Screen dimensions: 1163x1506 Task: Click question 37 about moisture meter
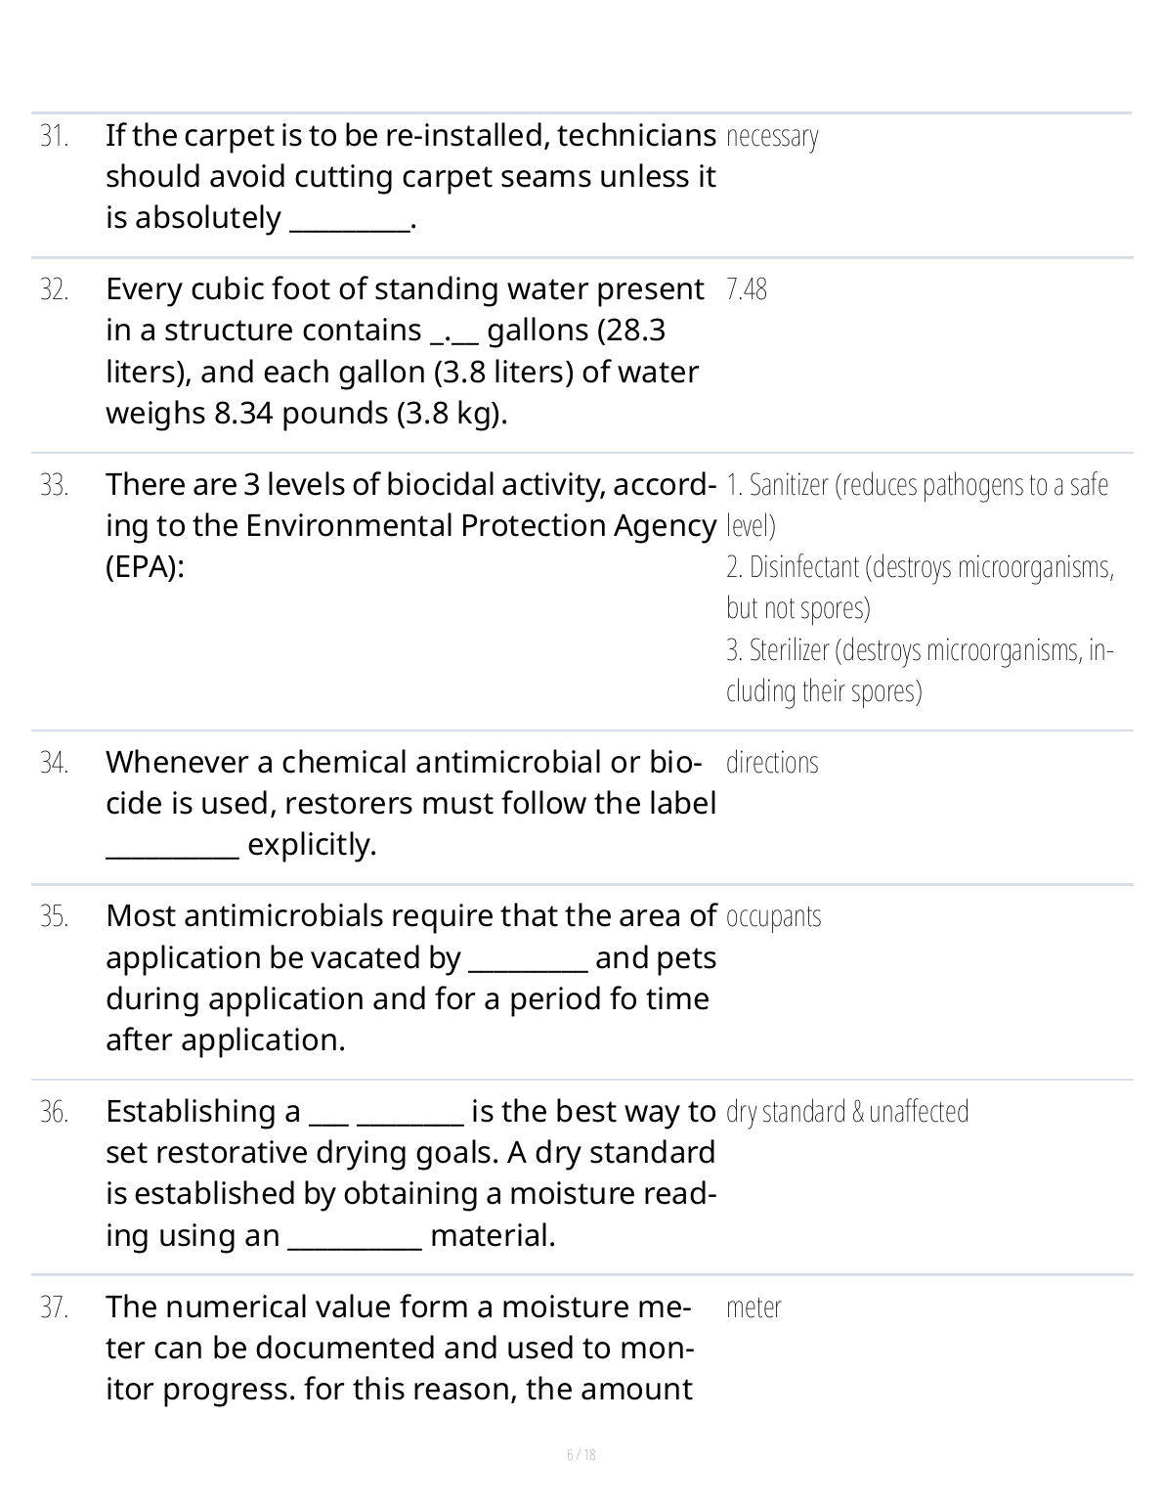pos(401,1348)
